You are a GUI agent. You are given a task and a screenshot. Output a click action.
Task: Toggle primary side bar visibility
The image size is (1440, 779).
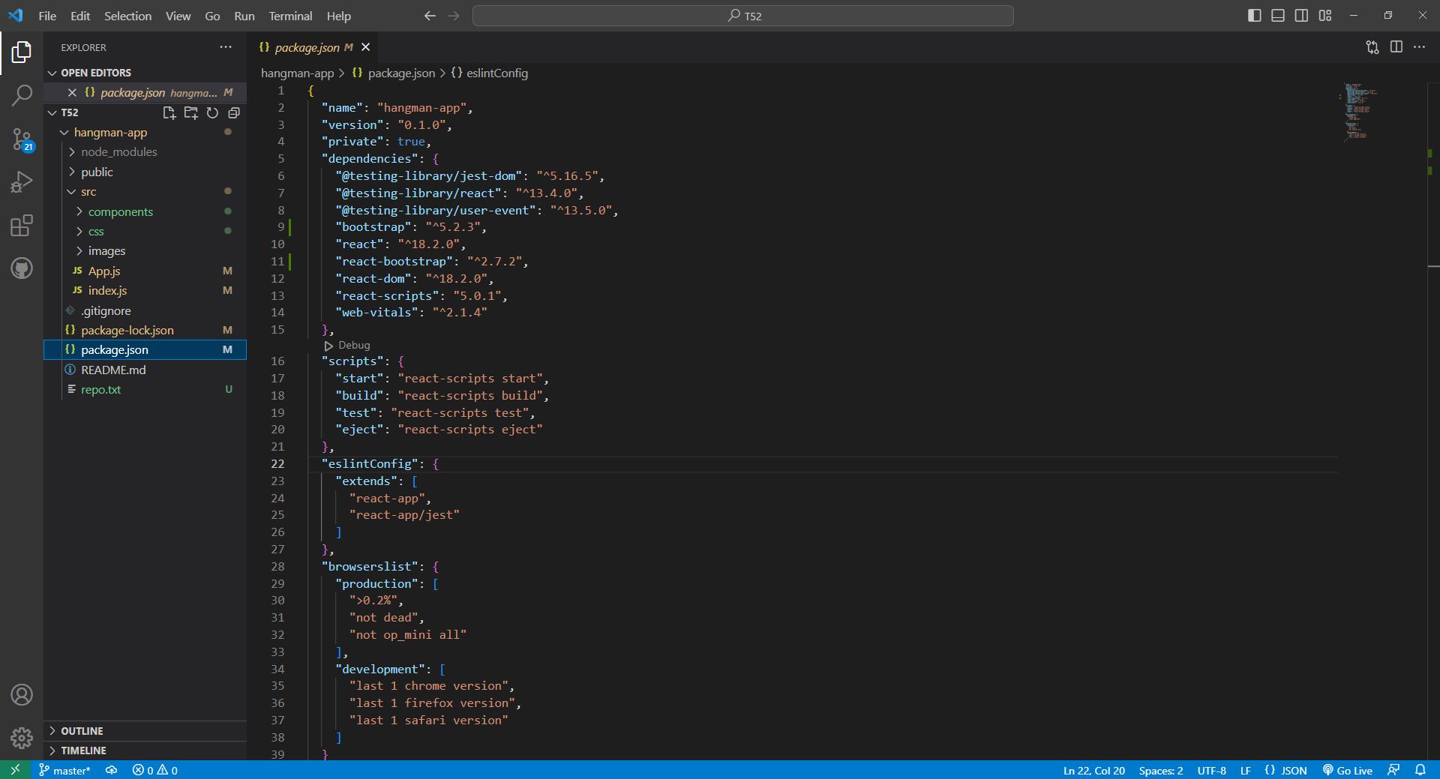[x=1254, y=16]
